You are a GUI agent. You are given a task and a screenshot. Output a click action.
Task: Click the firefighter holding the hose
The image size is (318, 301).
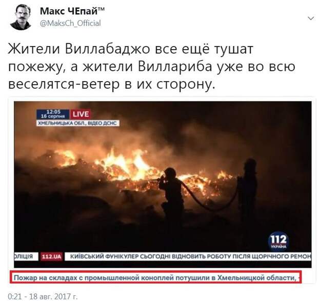tap(172, 194)
